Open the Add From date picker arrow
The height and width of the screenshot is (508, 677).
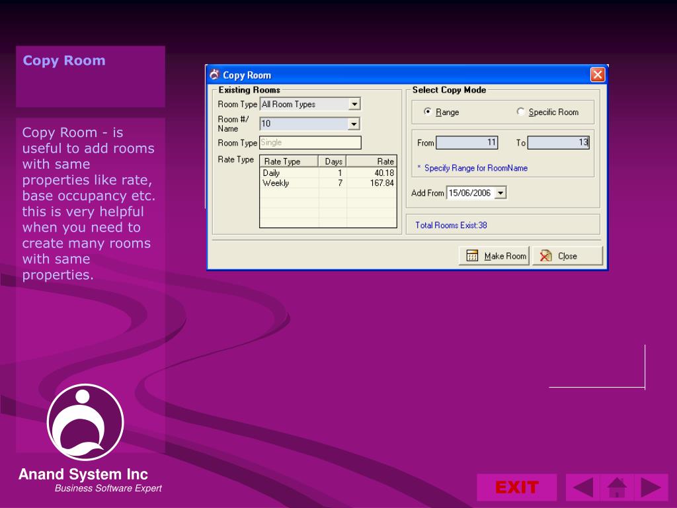pos(500,192)
